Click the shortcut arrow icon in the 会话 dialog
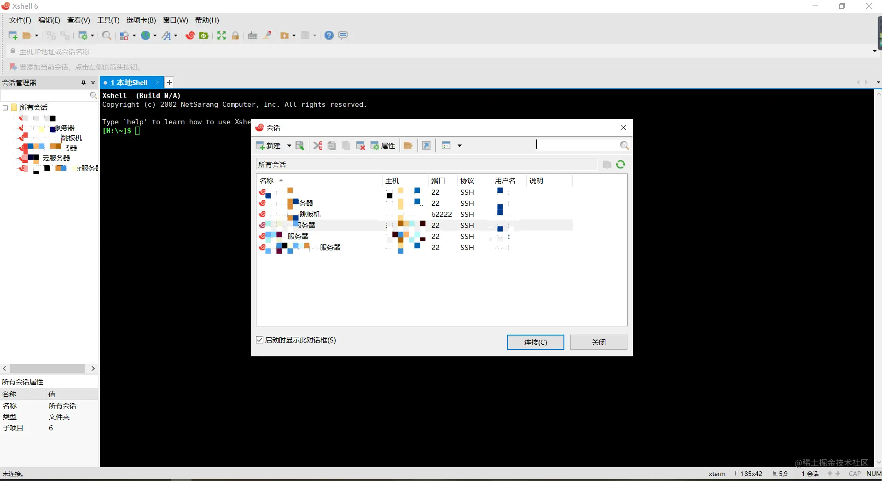The width and height of the screenshot is (882, 481). click(426, 145)
